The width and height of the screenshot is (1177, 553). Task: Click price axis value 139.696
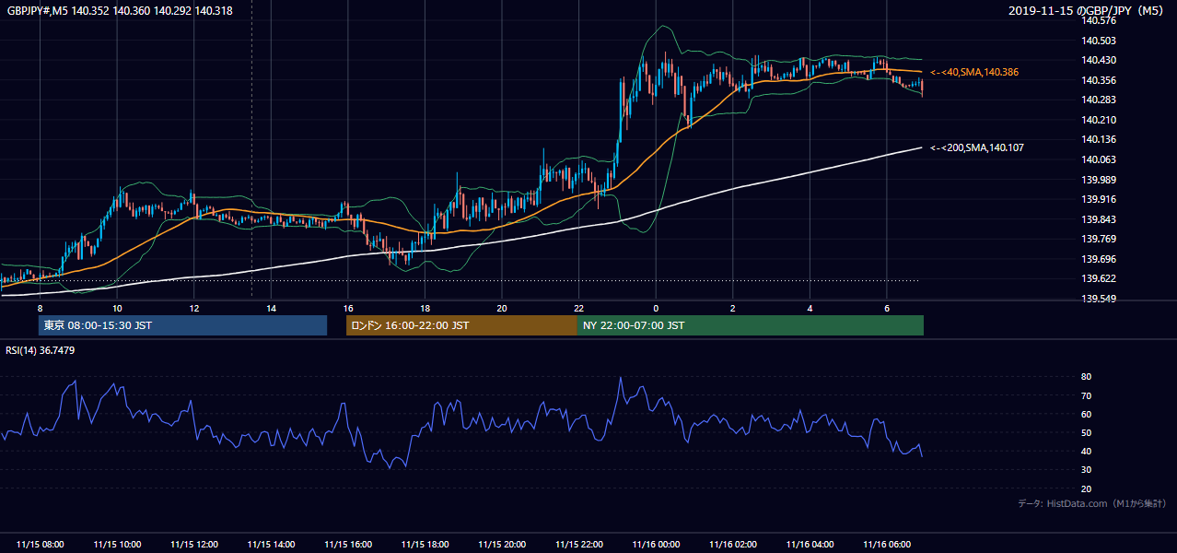click(1099, 259)
